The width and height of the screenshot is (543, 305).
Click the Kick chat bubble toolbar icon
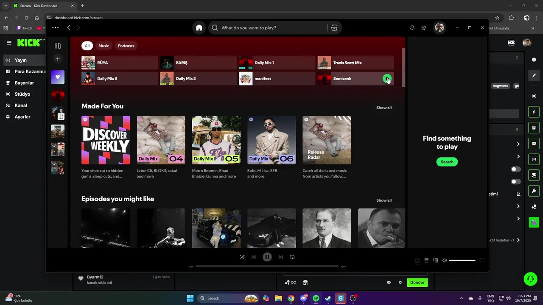click(534, 144)
